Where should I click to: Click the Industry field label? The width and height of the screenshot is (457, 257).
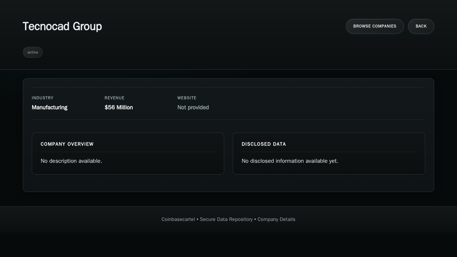pyautogui.click(x=42, y=98)
